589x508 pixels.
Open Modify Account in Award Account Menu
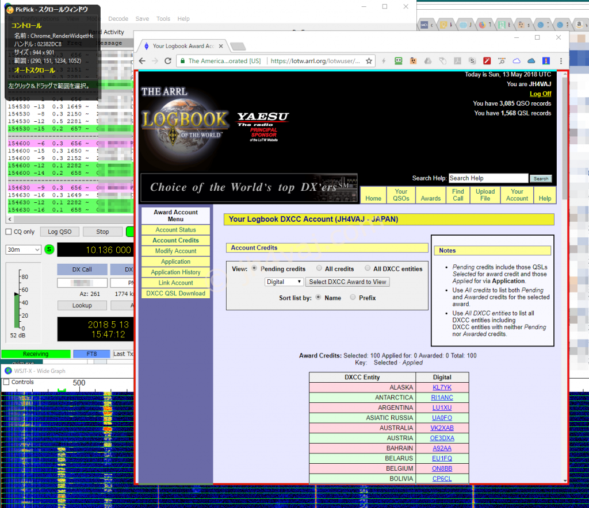coord(175,251)
